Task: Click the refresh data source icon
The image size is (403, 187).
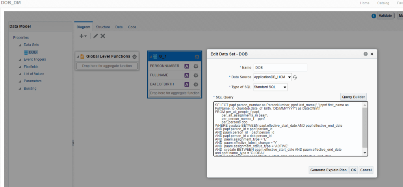Action: (x=295, y=77)
